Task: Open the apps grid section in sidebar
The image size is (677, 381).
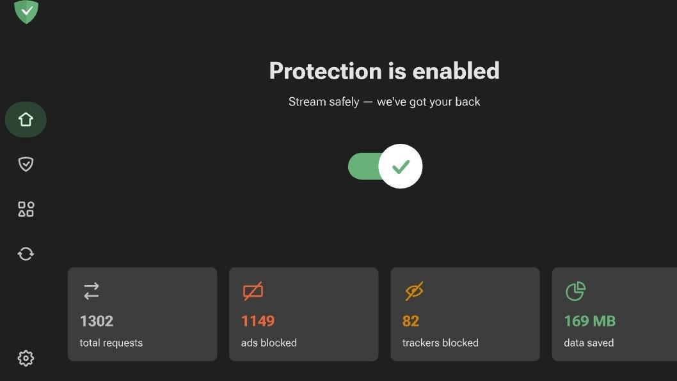Action: click(x=26, y=208)
